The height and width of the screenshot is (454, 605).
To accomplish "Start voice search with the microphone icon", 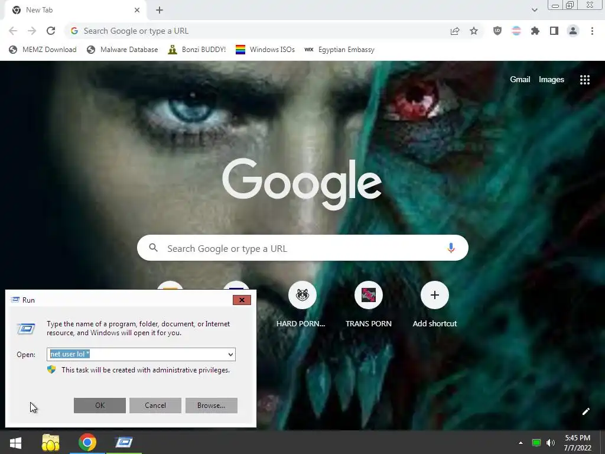I will coord(451,248).
